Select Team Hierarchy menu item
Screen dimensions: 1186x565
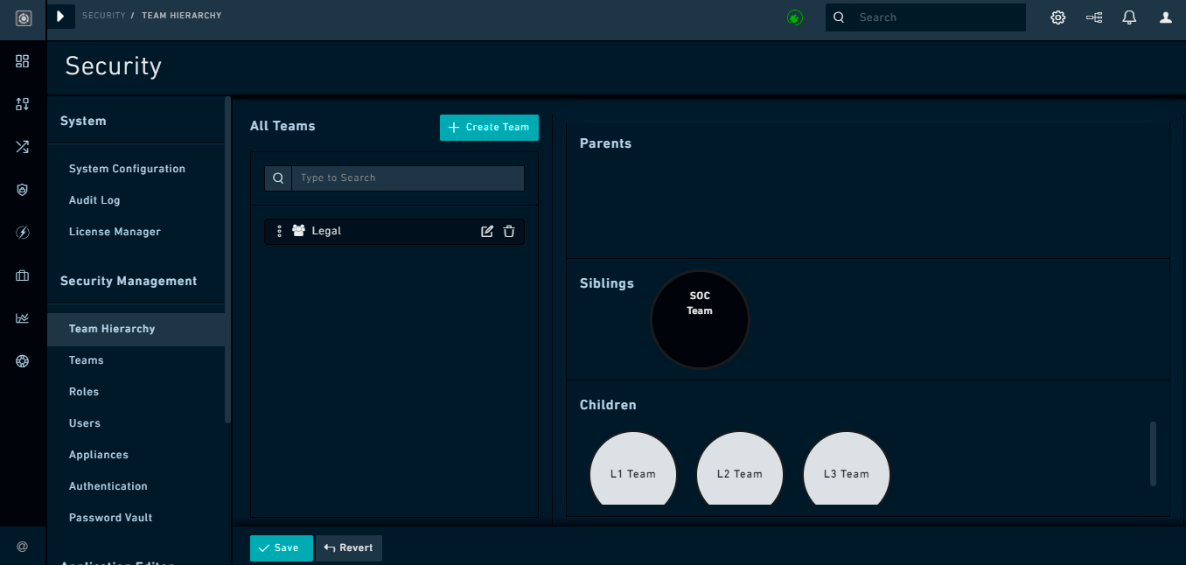136,329
